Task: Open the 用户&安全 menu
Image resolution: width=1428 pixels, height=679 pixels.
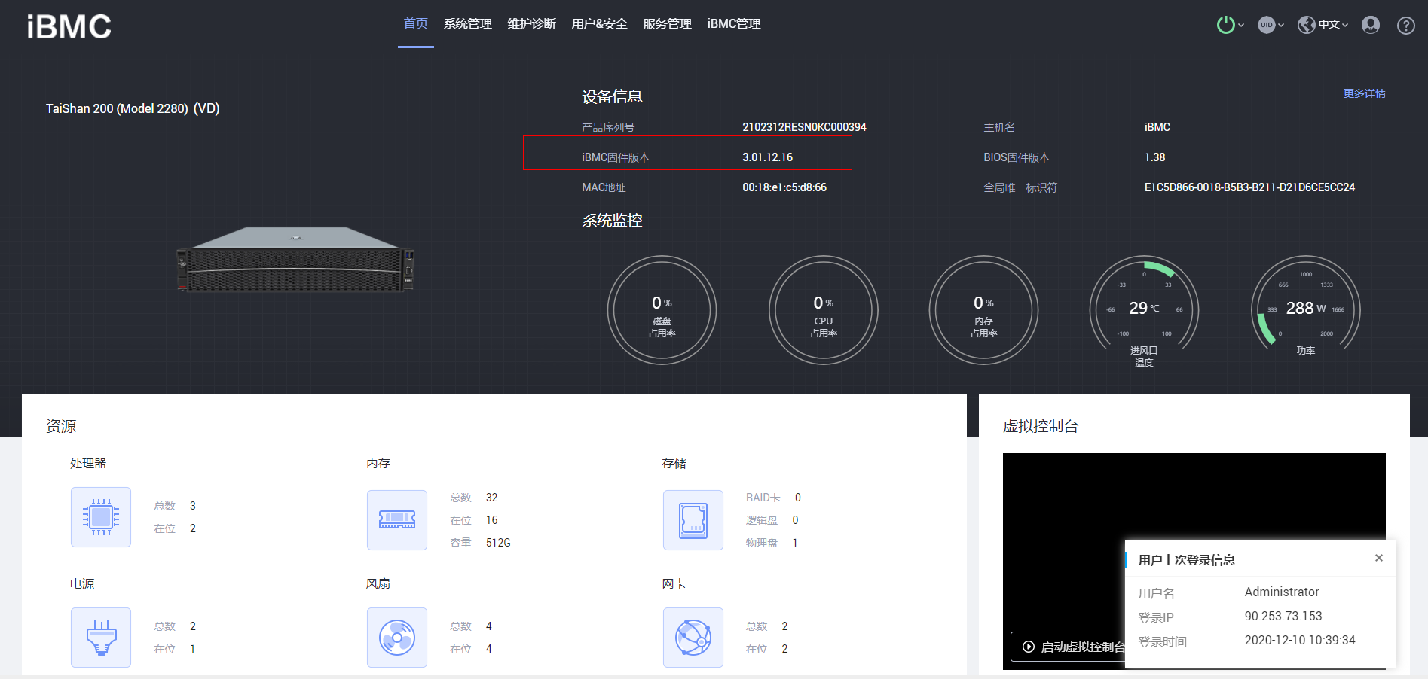Action: pos(600,24)
